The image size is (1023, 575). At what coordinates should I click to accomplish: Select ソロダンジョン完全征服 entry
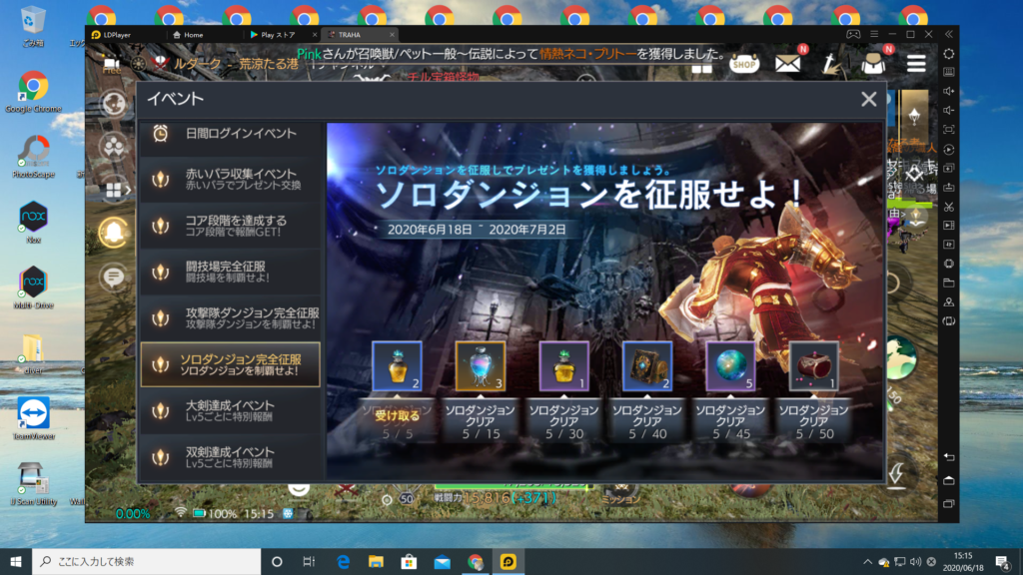tap(231, 364)
